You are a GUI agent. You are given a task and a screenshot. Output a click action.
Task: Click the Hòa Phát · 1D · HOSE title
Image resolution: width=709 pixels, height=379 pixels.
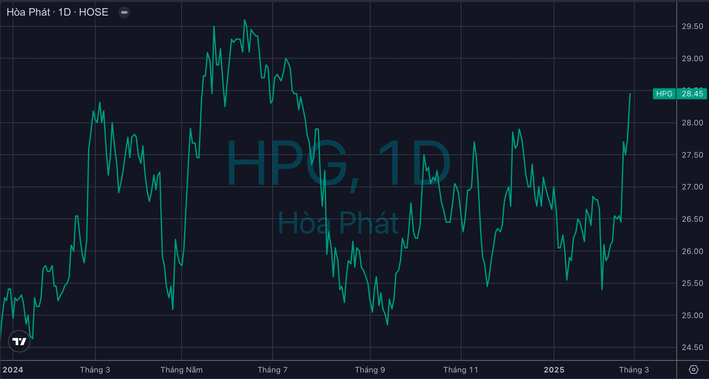[x=57, y=13]
